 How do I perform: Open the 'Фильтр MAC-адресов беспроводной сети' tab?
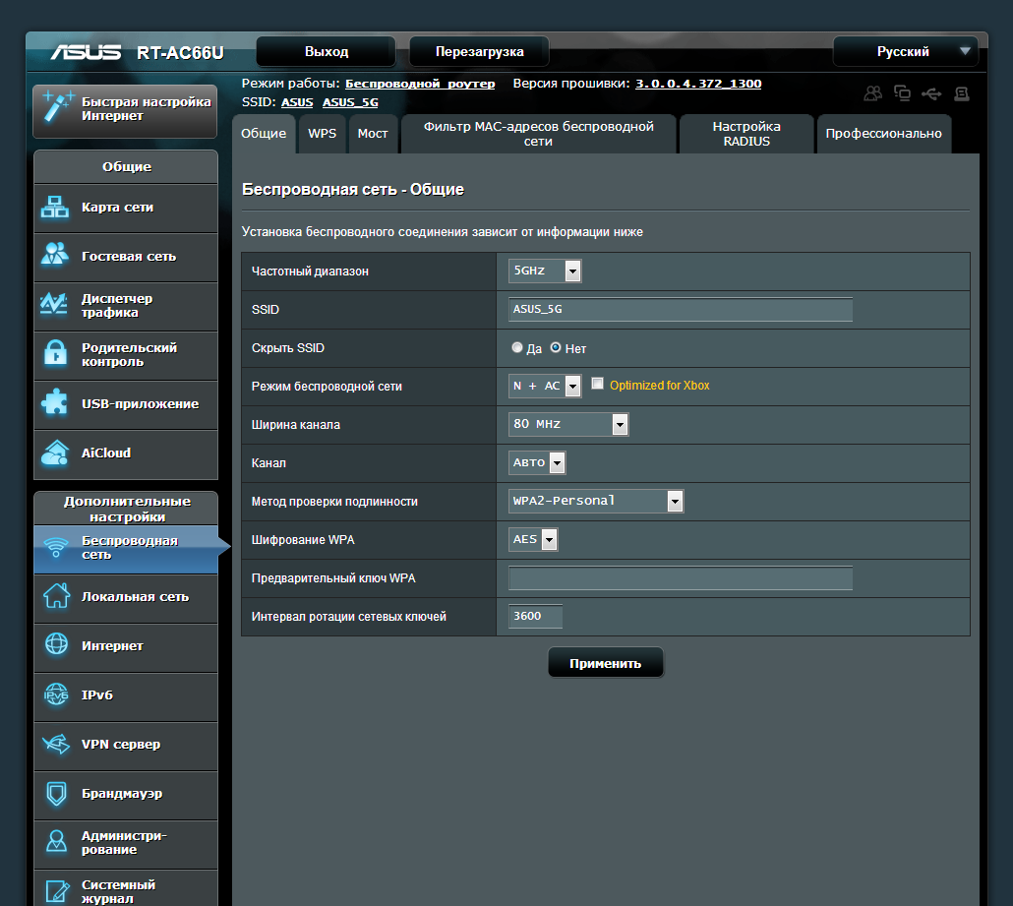(x=539, y=134)
